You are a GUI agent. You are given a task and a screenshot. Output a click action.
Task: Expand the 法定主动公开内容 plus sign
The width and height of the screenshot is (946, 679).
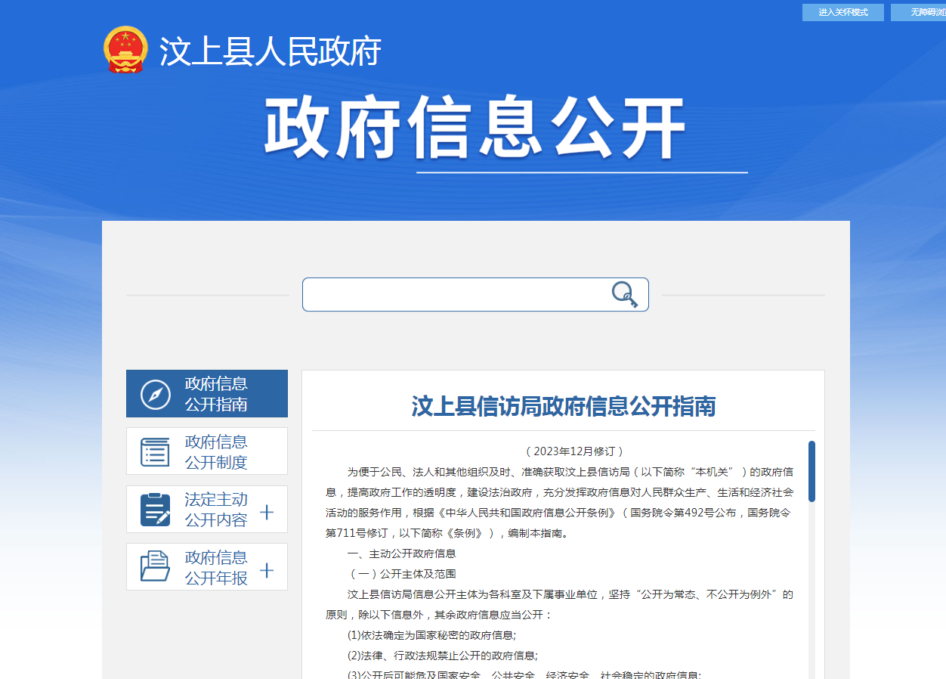tap(267, 513)
